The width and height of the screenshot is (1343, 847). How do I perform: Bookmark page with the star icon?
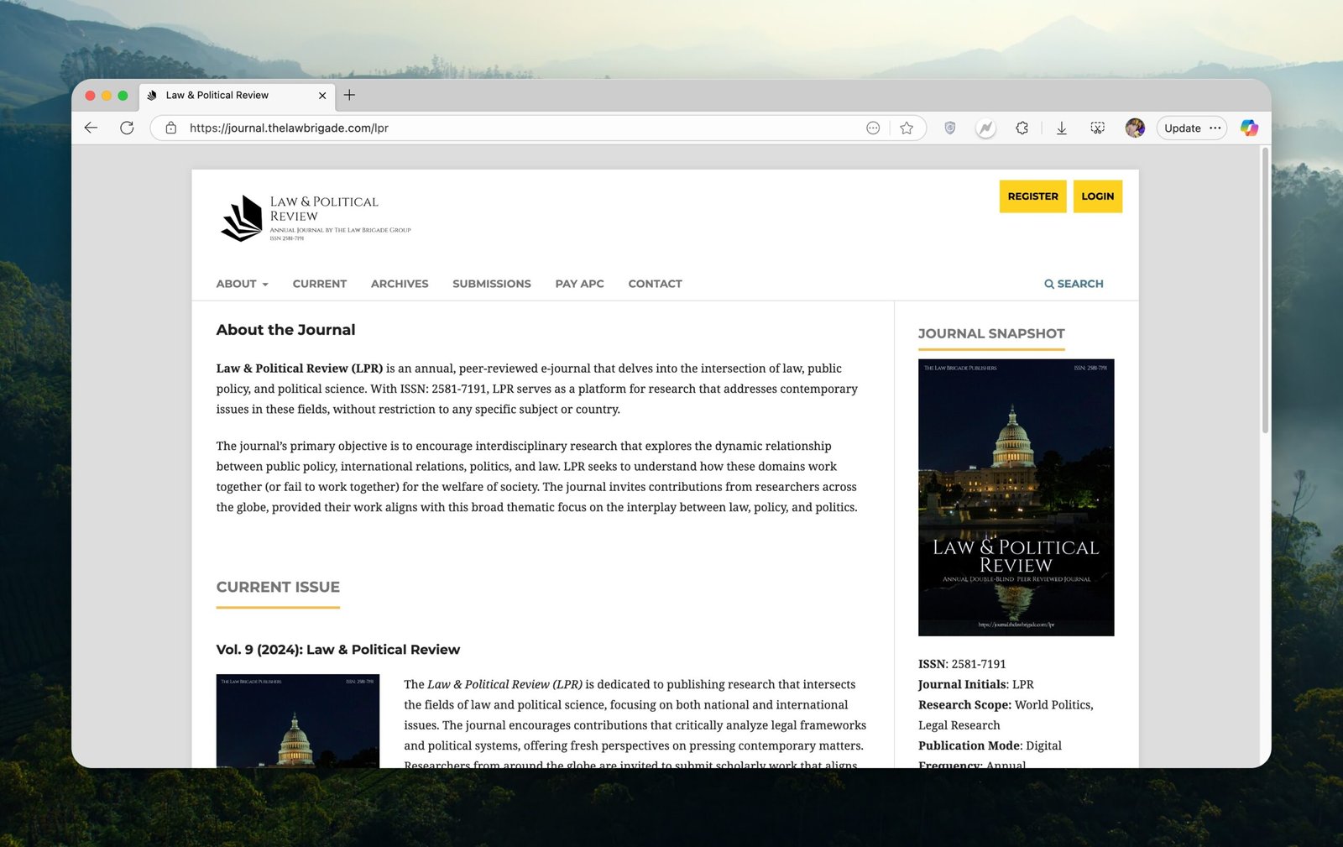[907, 128]
